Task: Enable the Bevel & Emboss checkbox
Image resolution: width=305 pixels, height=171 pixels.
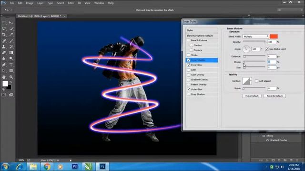Action: coord(189,40)
